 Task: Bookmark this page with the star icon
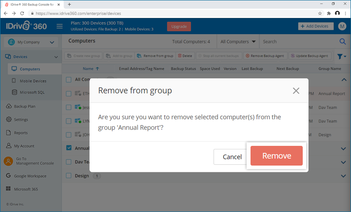coord(320,14)
